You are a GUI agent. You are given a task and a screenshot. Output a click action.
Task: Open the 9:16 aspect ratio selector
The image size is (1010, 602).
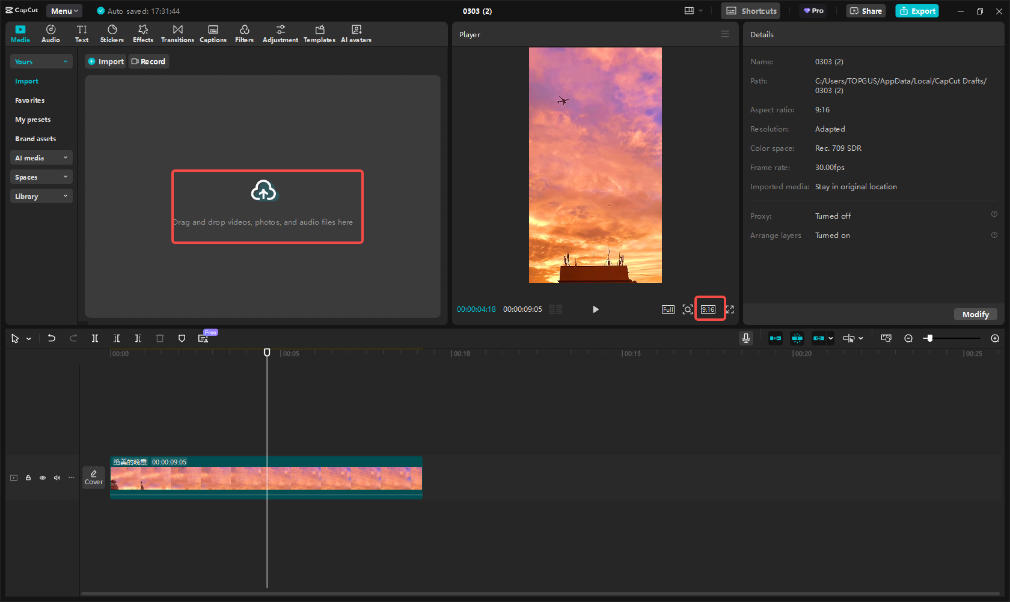coord(708,309)
